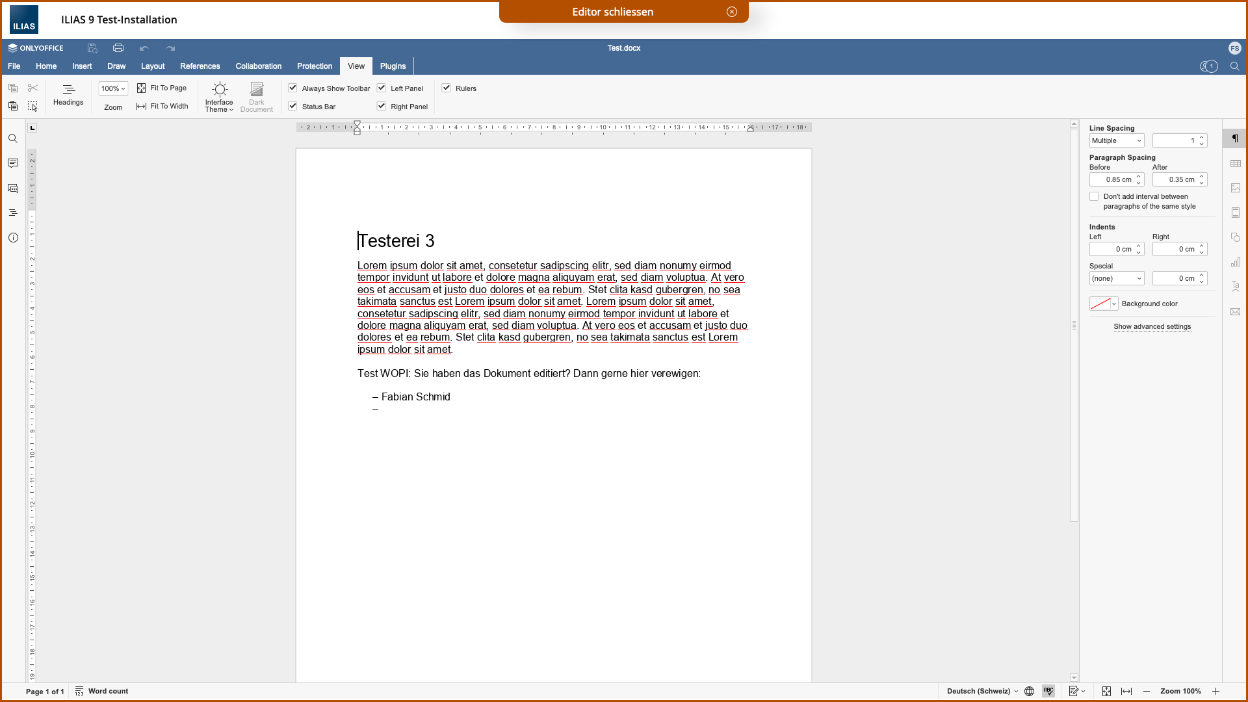Click the Undo arrow icon

click(x=144, y=48)
